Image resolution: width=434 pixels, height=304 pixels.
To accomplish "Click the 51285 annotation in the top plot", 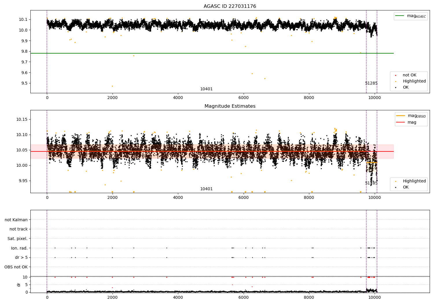I will coord(371,83).
